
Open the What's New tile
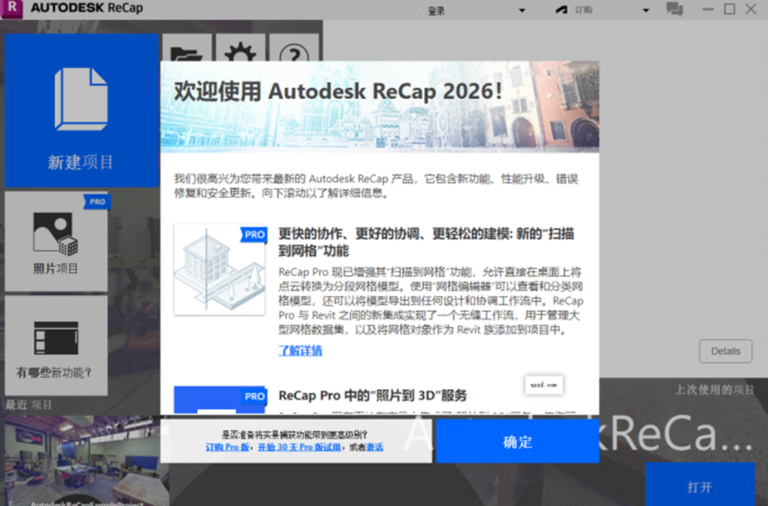tap(57, 345)
